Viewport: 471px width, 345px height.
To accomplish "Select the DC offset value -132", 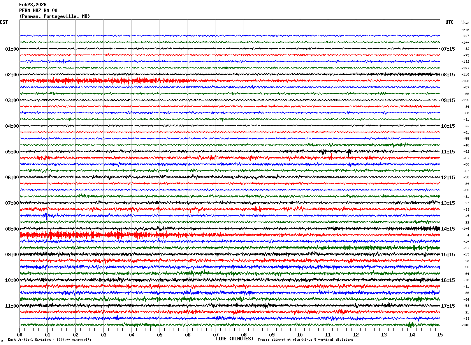I will (x=465, y=62).
